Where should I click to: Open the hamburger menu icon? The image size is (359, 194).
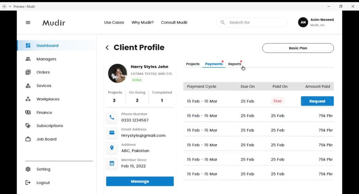(28, 23)
